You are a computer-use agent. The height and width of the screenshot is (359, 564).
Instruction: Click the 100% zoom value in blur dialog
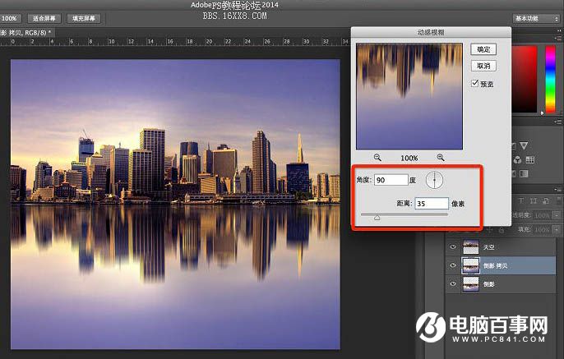[x=409, y=158]
